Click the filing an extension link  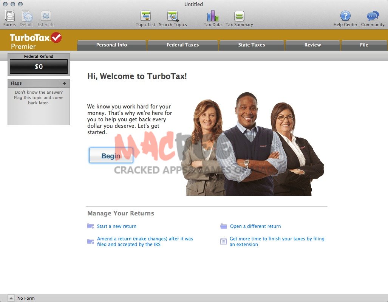click(277, 242)
